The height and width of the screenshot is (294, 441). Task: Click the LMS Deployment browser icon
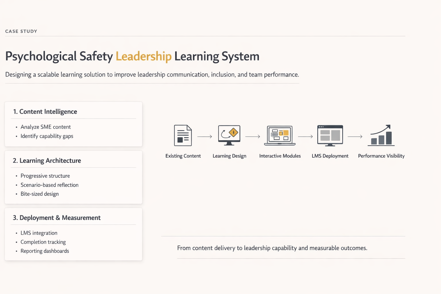(330, 135)
